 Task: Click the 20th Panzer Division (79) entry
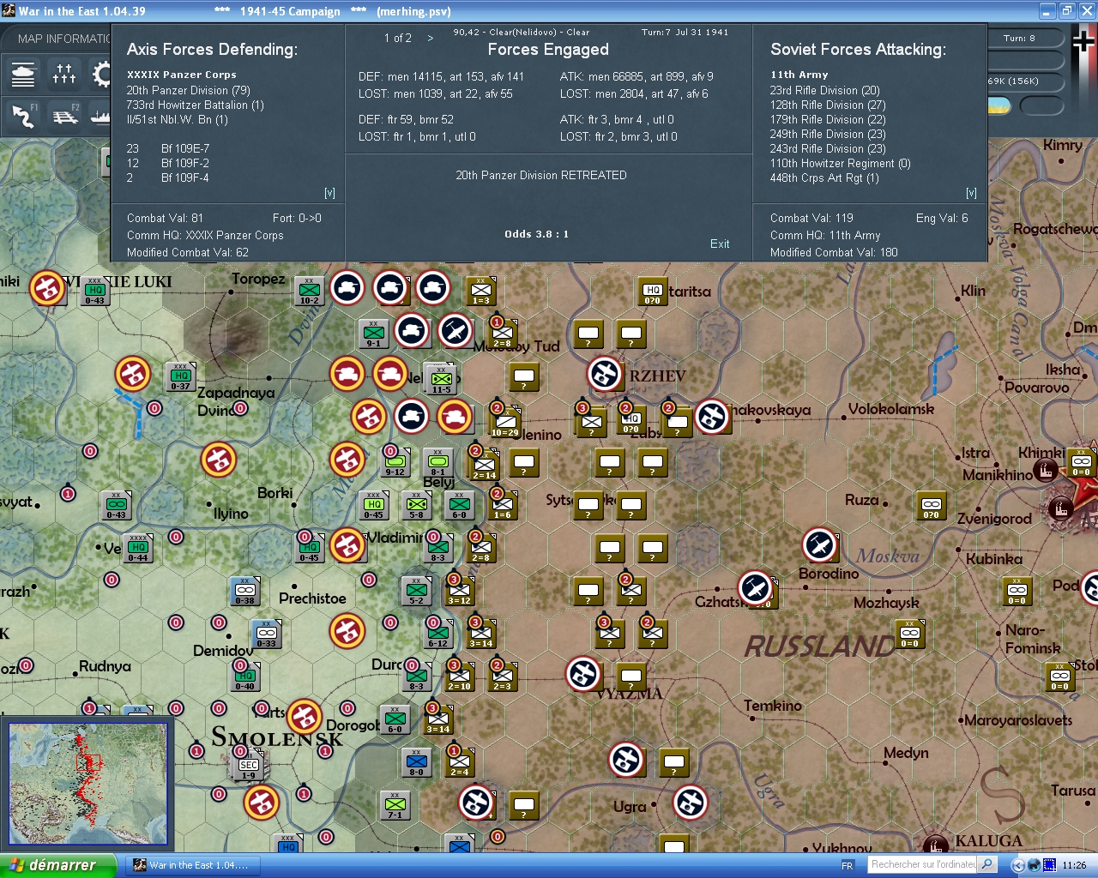click(189, 90)
